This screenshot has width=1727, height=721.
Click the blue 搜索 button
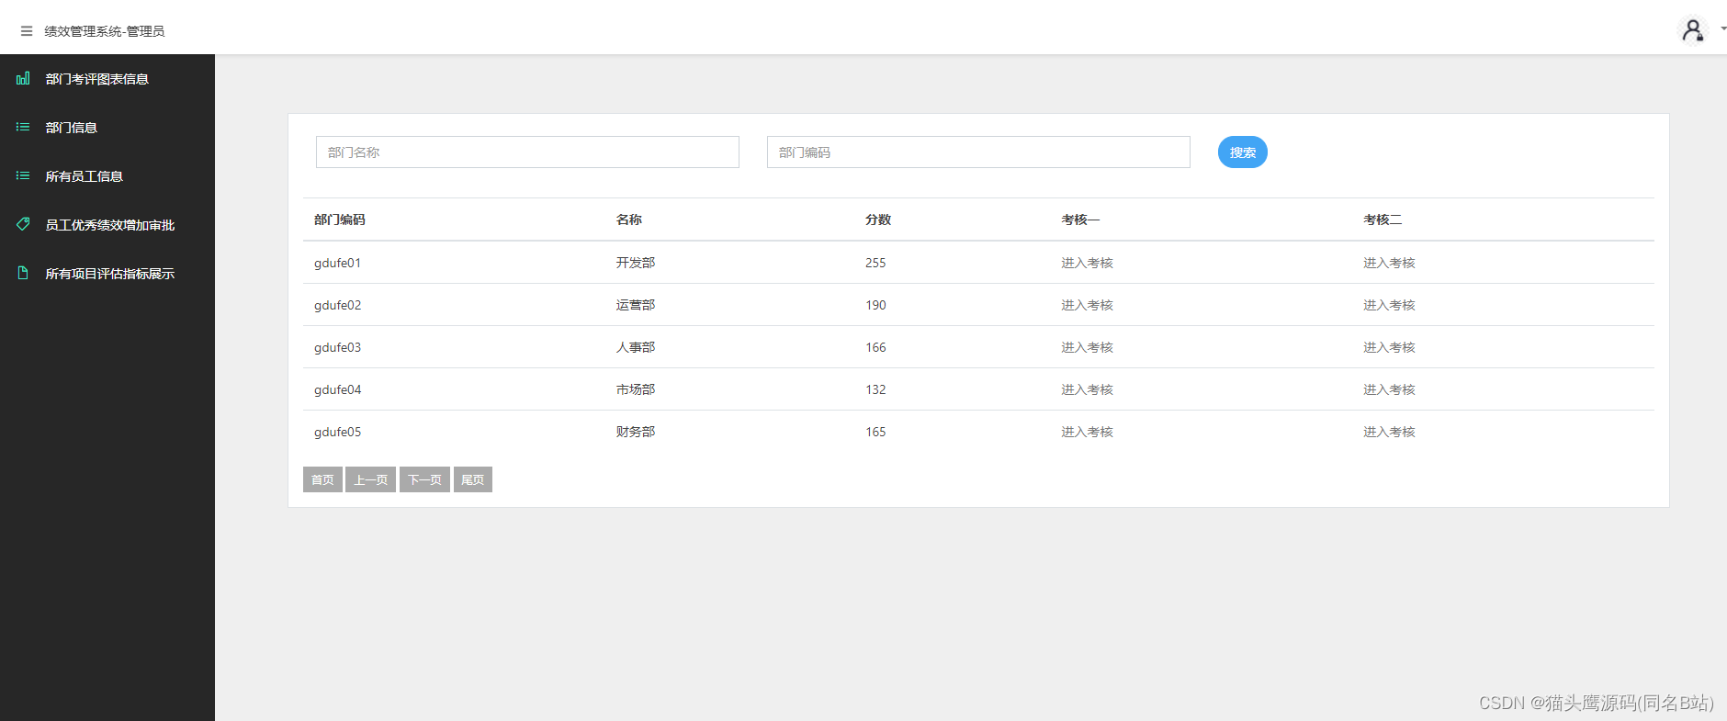tap(1243, 152)
